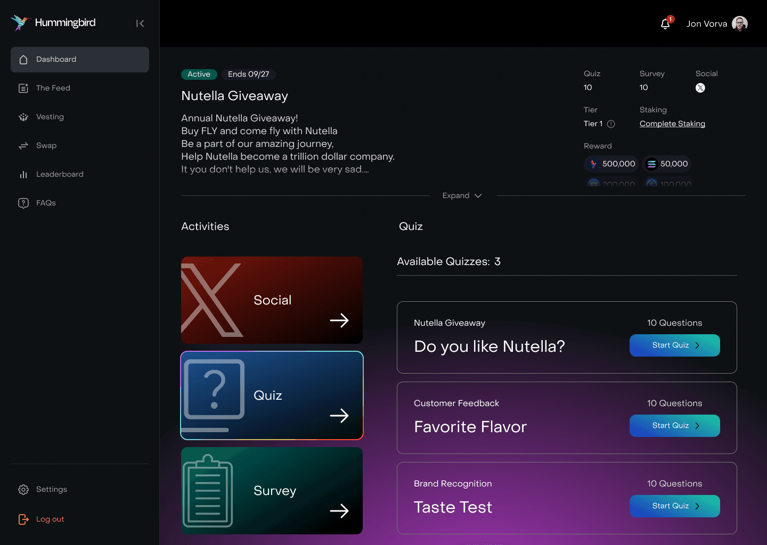This screenshot has height=545, width=767.
Task: Click The Feed newspaper icon
Action: (x=23, y=88)
